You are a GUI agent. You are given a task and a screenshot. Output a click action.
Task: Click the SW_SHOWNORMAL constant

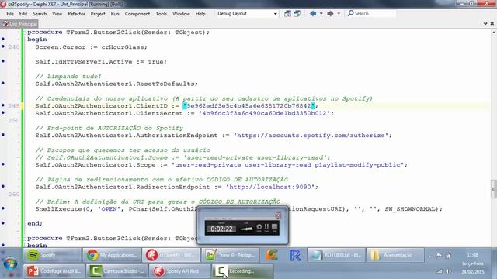410,209
